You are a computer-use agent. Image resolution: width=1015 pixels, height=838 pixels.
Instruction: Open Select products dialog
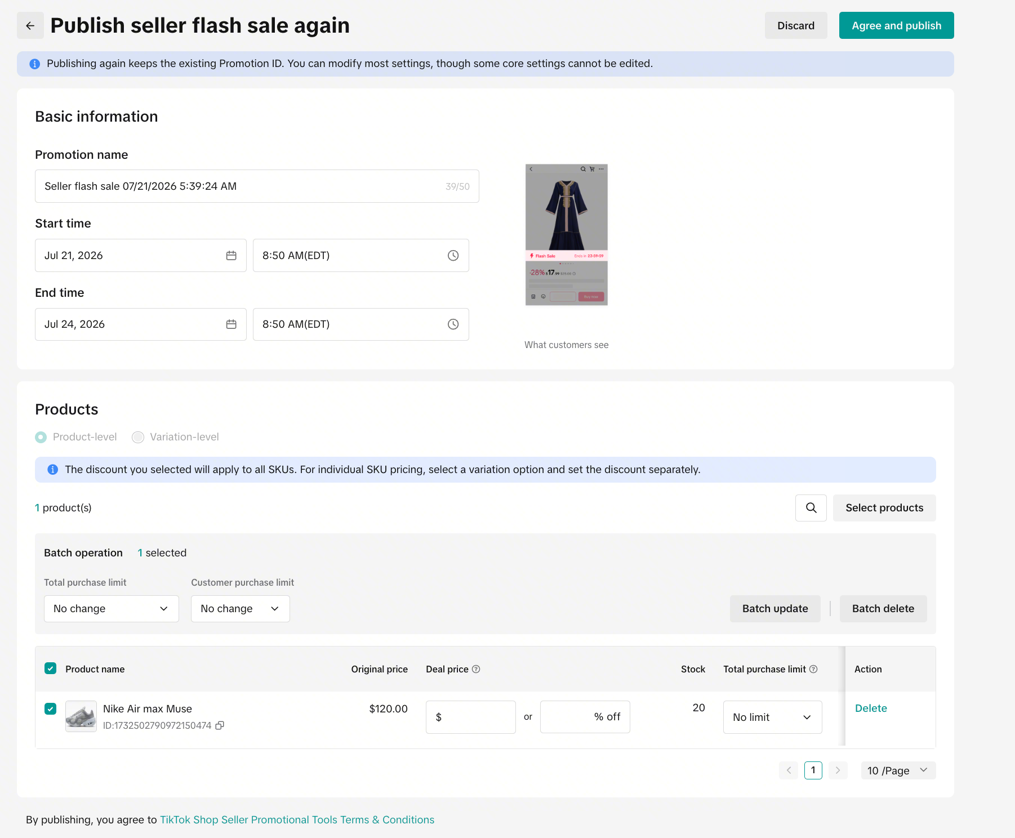point(884,508)
